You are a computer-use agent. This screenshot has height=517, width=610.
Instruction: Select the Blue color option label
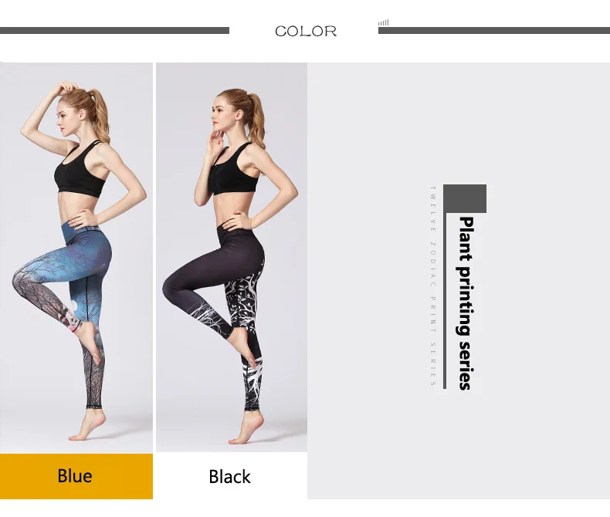coord(76,476)
